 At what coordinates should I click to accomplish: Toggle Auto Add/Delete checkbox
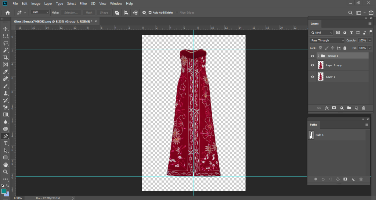(150, 12)
